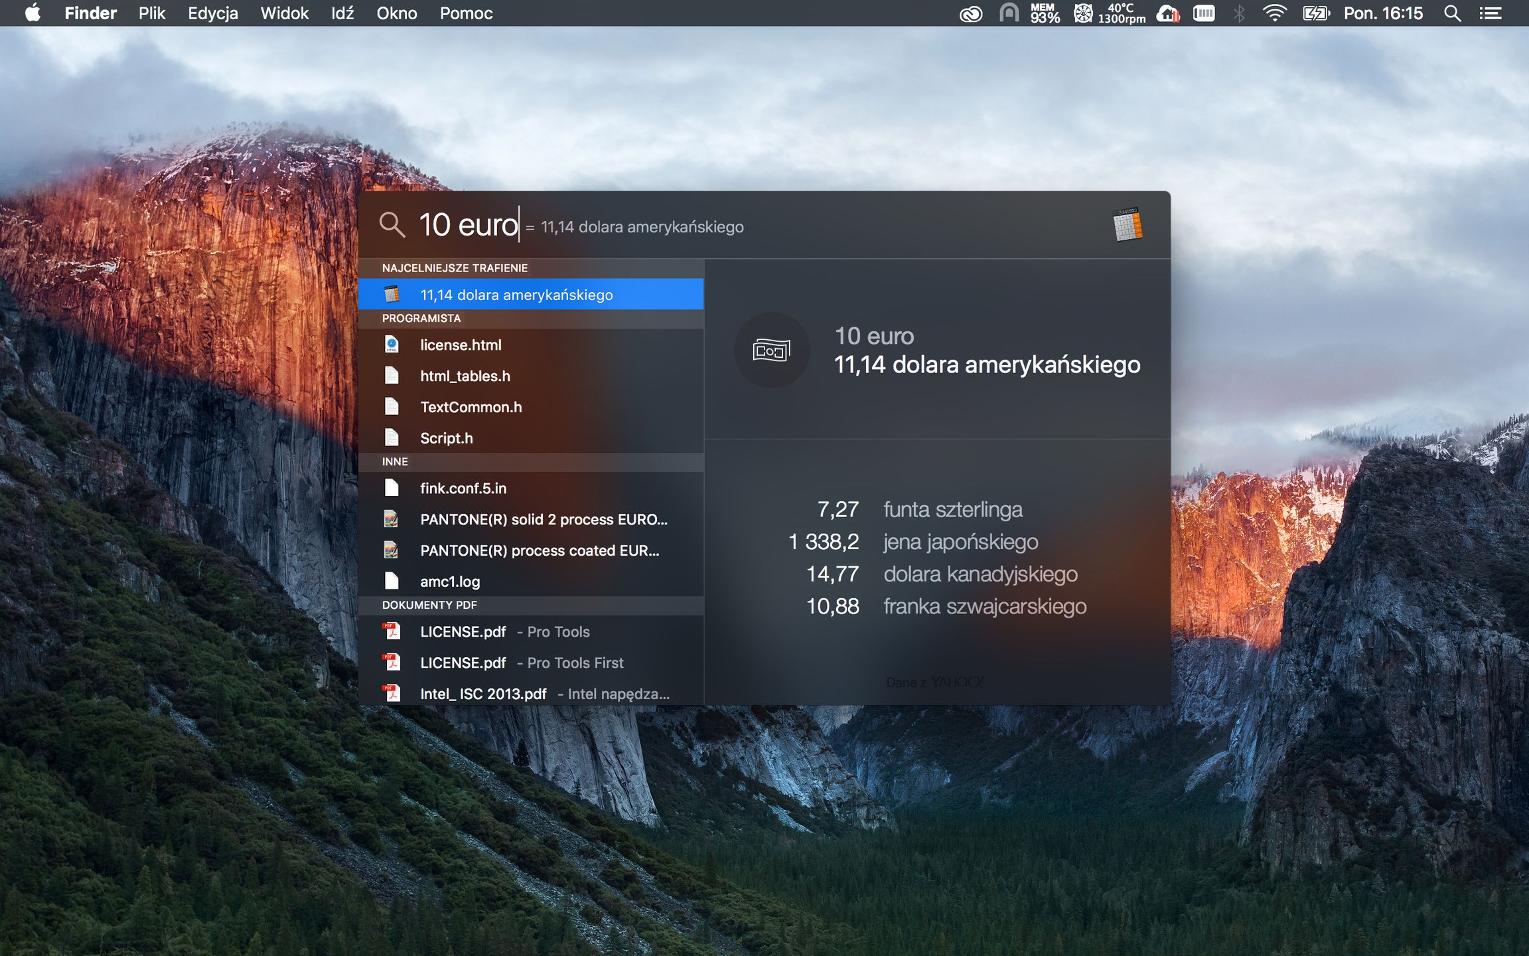Click the memory usage 93% indicator
1529x956 pixels.
(x=1045, y=13)
